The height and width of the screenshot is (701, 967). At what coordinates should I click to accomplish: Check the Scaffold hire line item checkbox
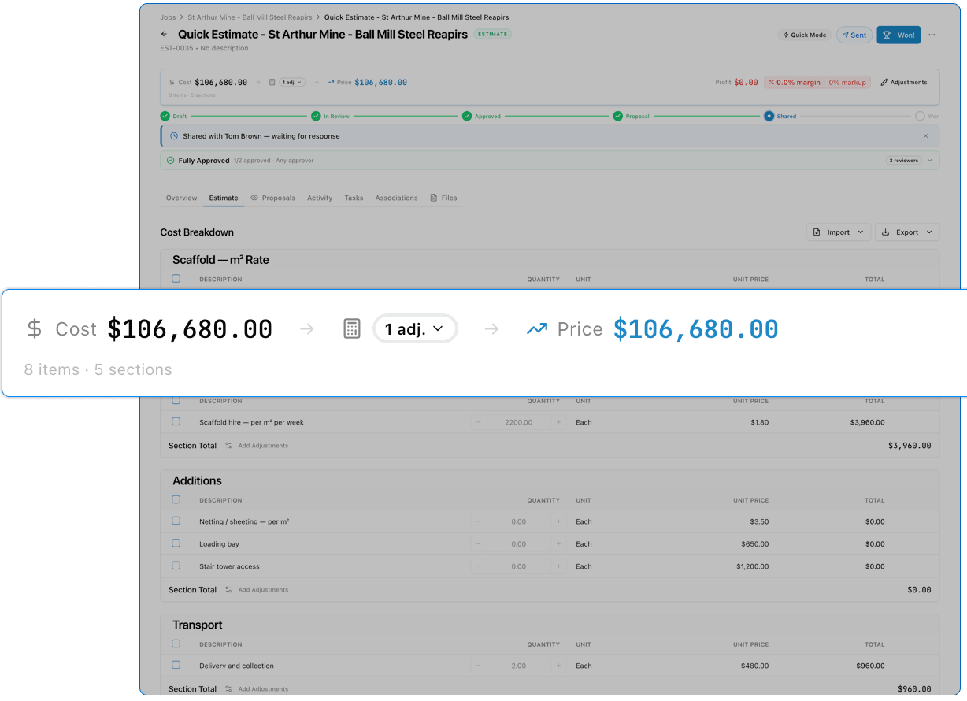point(175,421)
